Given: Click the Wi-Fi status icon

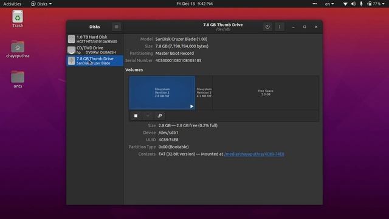Looking at the screenshot, I should [x=345, y=4].
